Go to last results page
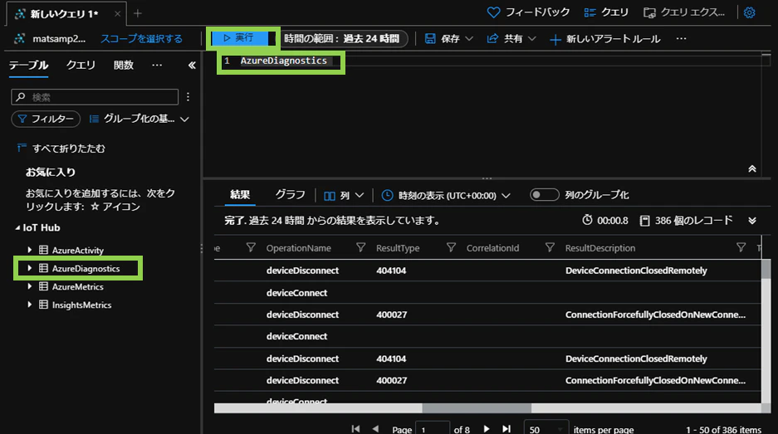The width and height of the screenshot is (778, 434). 506,428
